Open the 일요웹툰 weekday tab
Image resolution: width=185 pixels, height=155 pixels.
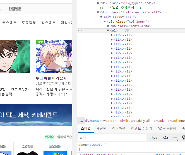(x=48, y=23)
